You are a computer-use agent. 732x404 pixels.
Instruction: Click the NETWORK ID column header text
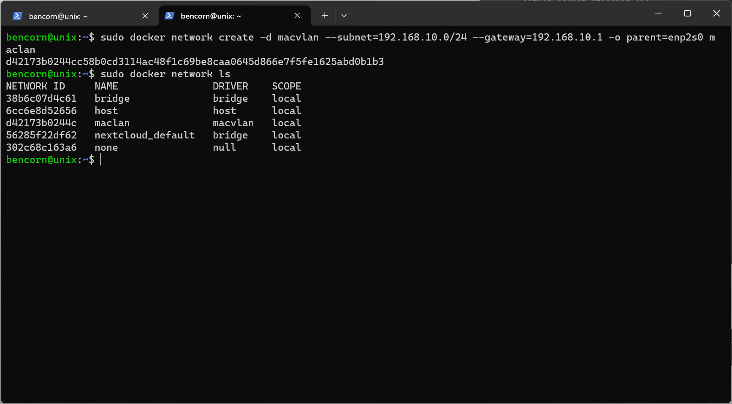[x=35, y=86]
